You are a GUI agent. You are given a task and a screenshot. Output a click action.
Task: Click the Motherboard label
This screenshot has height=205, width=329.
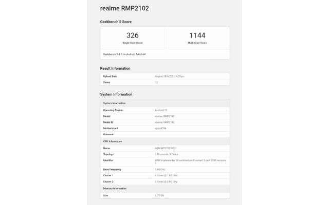[x=111, y=129]
